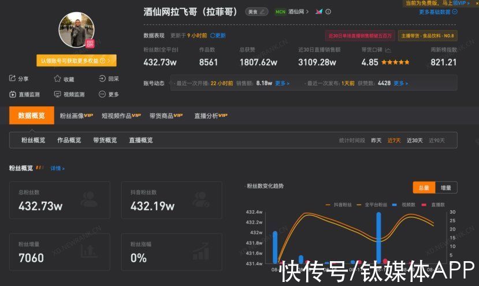The image size is (479, 286).
Task: Select the 近90天 time range
Action: (x=437, y=140)
